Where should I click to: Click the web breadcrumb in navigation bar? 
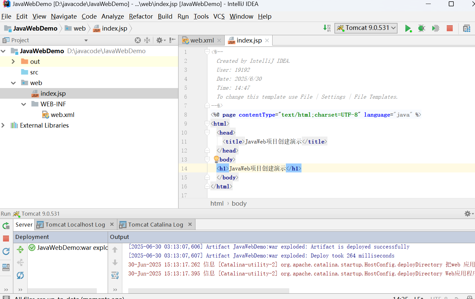click(x=75, y=29)
